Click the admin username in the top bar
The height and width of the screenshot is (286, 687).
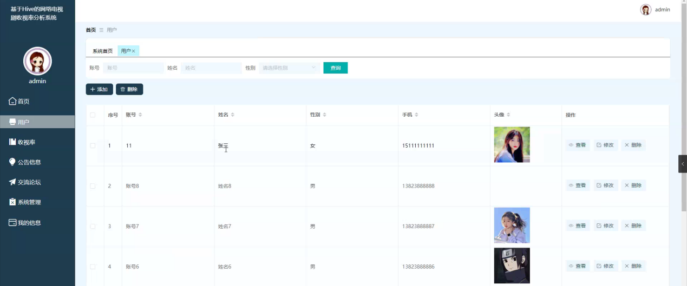(663, 10)
